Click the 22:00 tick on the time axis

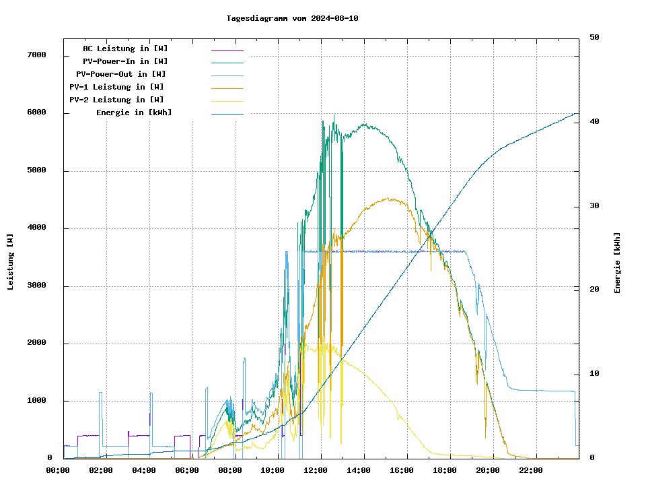point(530,470)
